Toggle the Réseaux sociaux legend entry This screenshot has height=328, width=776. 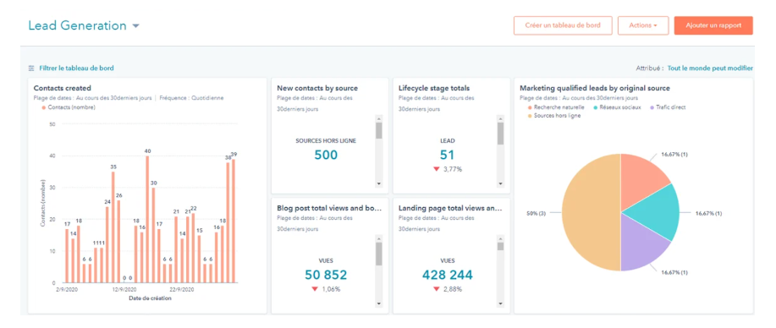click(617, 107)
